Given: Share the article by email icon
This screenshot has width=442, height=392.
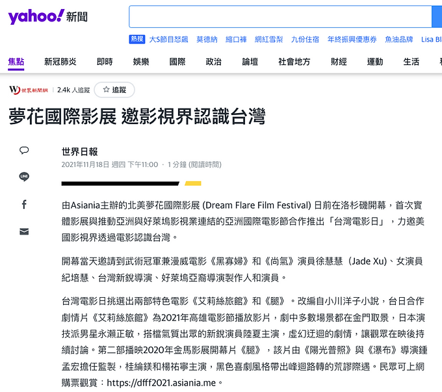Looking at the screenshot, I should [24, 231].
